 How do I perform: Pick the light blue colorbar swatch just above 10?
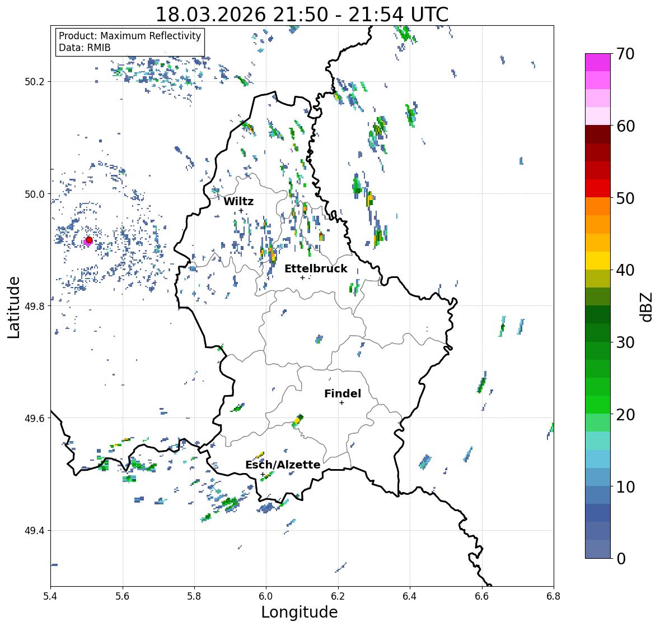(x=598, y=477)
